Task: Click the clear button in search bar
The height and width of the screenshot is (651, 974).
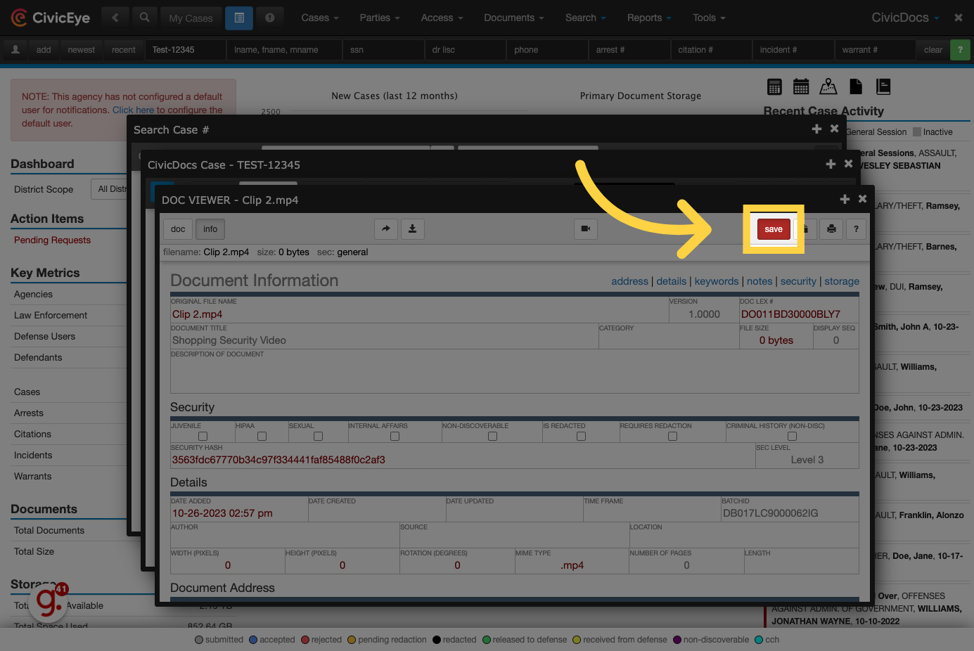Action: pyautogui.click(x=933, y=50)
